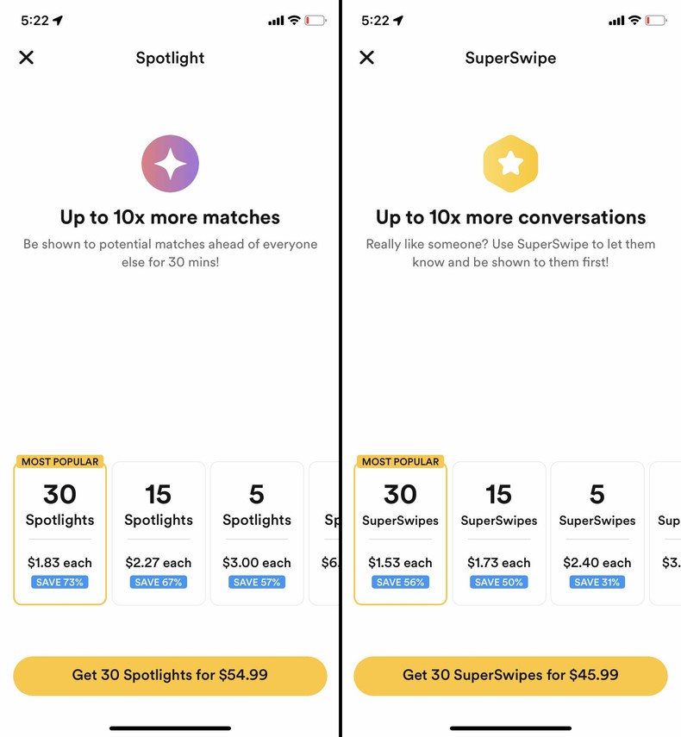
Task: Click the X to close the SuperSwipe screen
Action: pyautogui.click(x=366, y=58)
